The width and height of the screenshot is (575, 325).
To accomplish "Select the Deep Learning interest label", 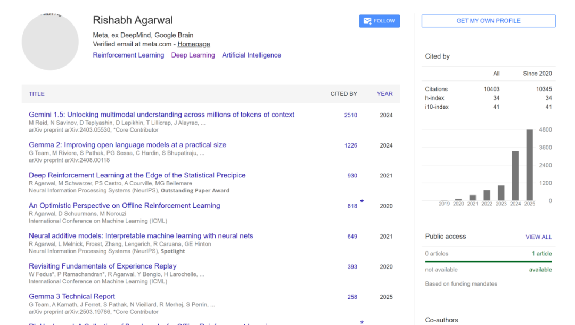I will pyautogui.click(x=192, y=55).
